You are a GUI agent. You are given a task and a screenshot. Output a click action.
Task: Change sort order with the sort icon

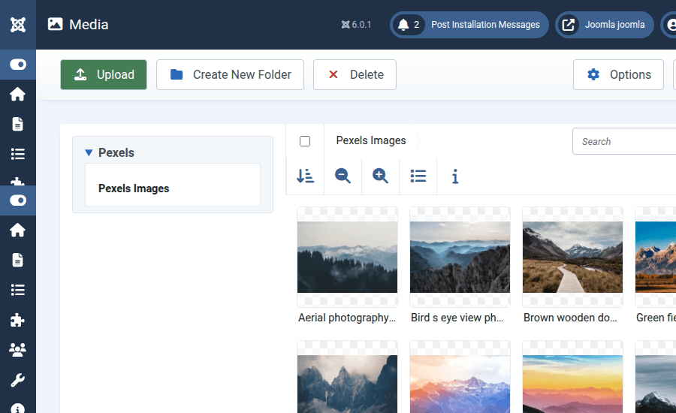click(305, 176)
